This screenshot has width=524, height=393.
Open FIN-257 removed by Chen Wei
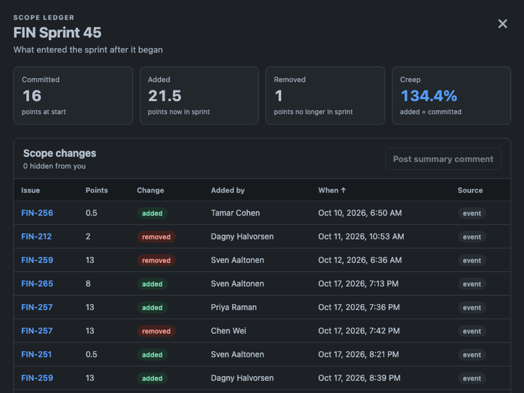(x=37, y=331)
